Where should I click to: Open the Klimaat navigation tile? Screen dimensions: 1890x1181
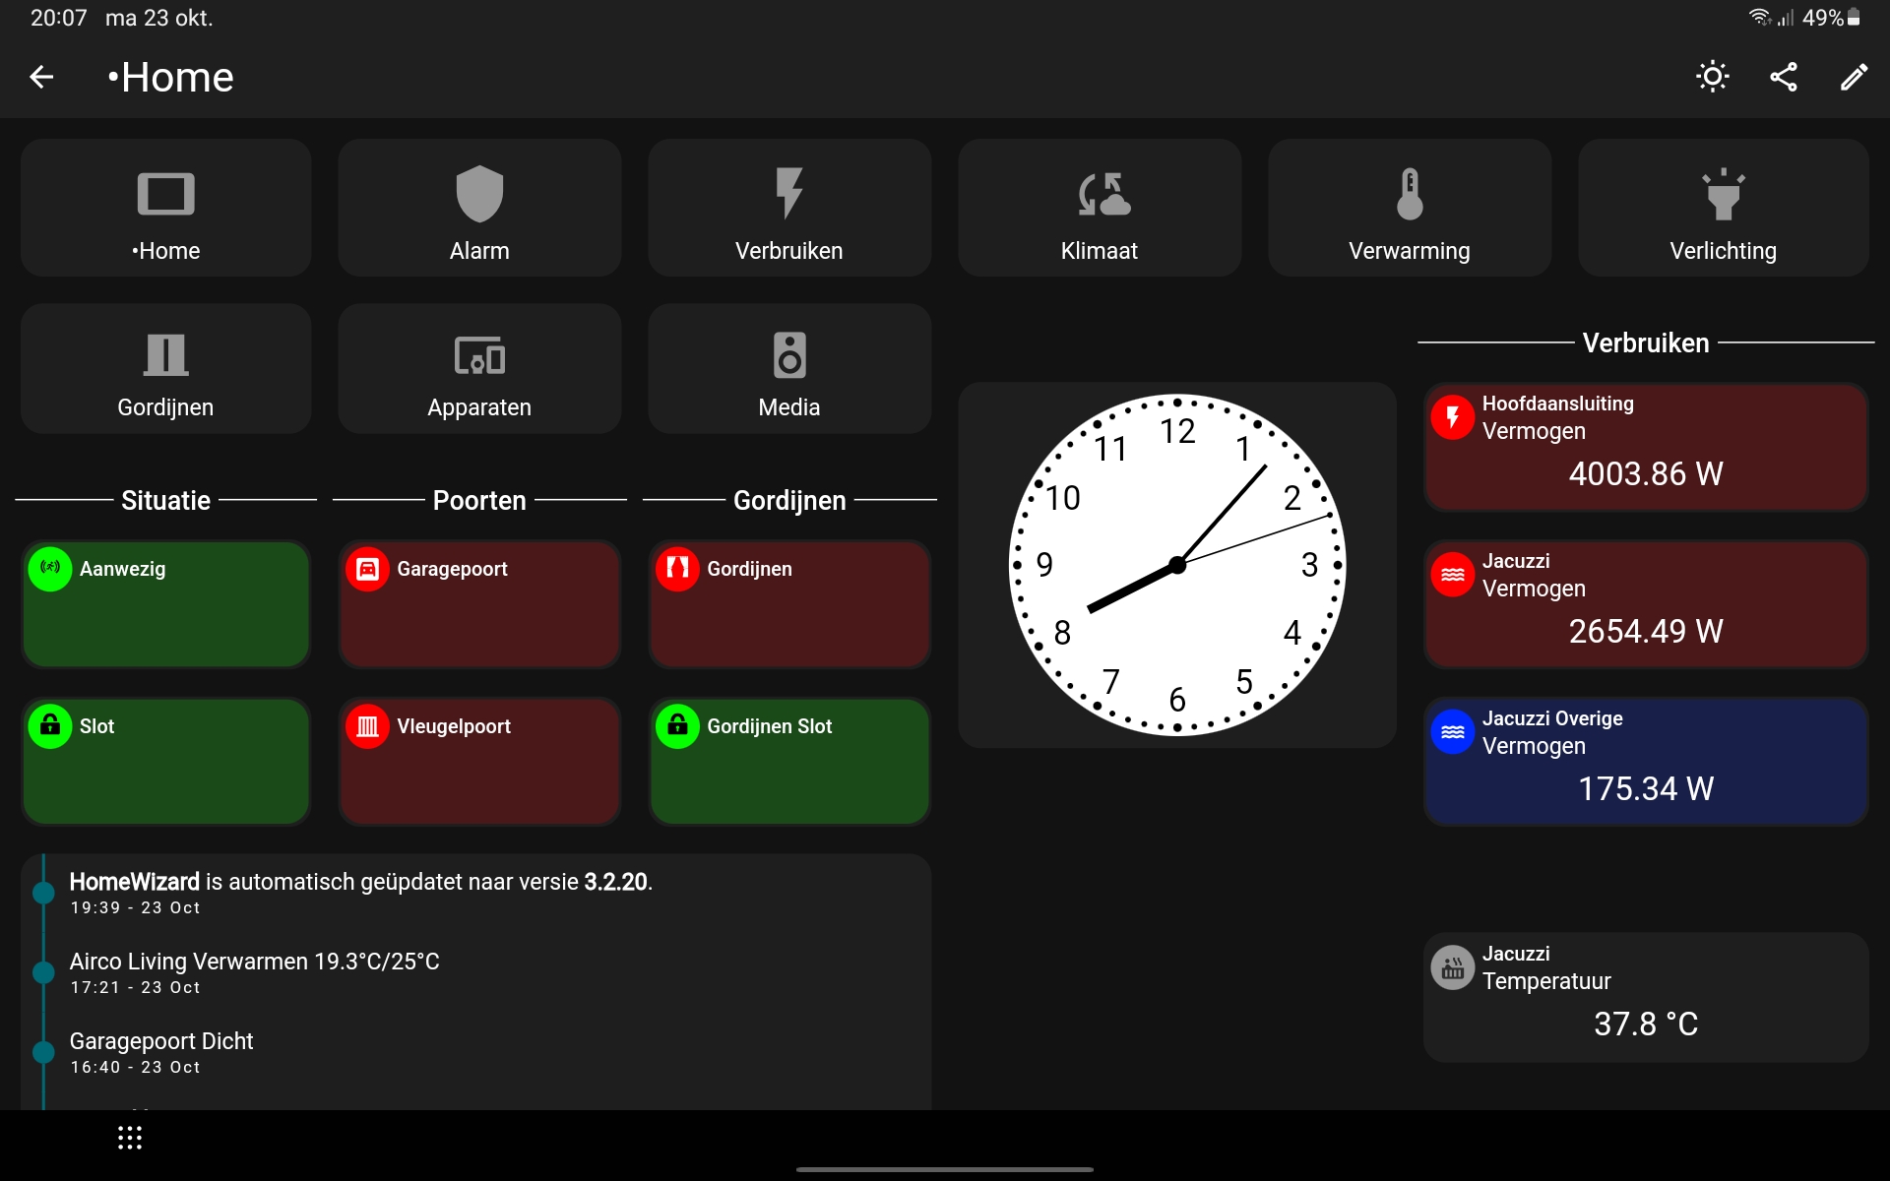coord(1100,208)
